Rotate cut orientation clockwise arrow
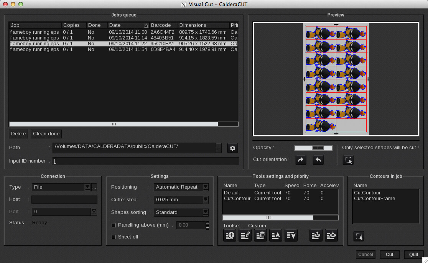Screen dimensions: 428x263 click(301, 160)
